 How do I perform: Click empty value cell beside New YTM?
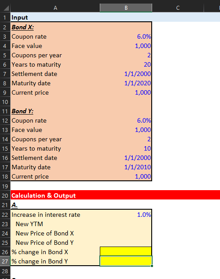click(x=126, y=224)
